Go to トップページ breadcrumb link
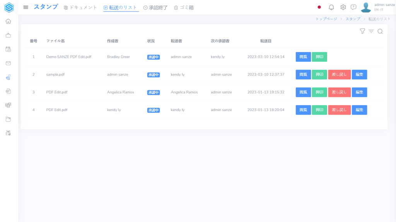This screenshot has width=396, height=222. point(326,19)
